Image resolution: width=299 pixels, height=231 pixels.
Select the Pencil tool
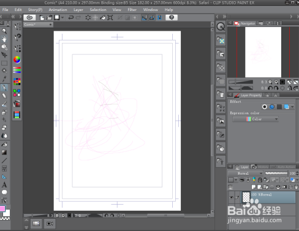coord(4,96)
